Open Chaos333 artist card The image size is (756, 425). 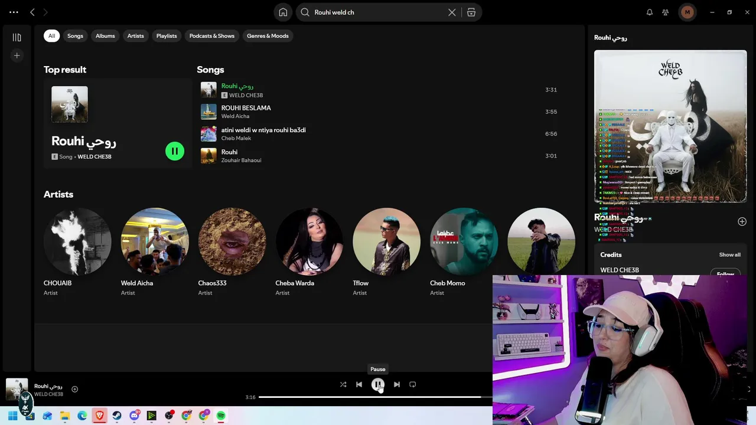(232, 252)
